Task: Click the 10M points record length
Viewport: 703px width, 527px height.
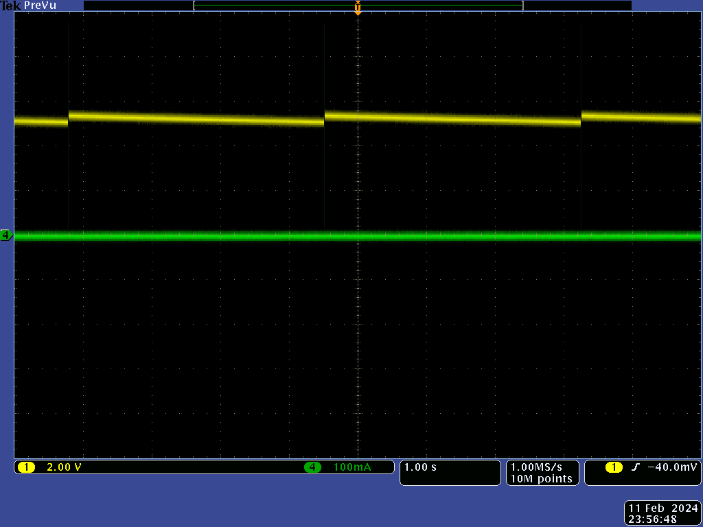Action: [541, 478]
